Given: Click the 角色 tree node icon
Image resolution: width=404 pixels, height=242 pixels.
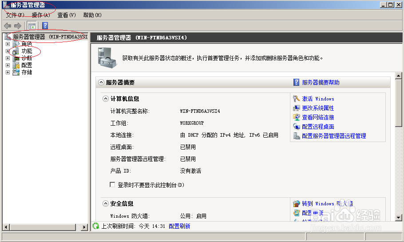Looking at the screenshot, I should (x=16, y=44).
